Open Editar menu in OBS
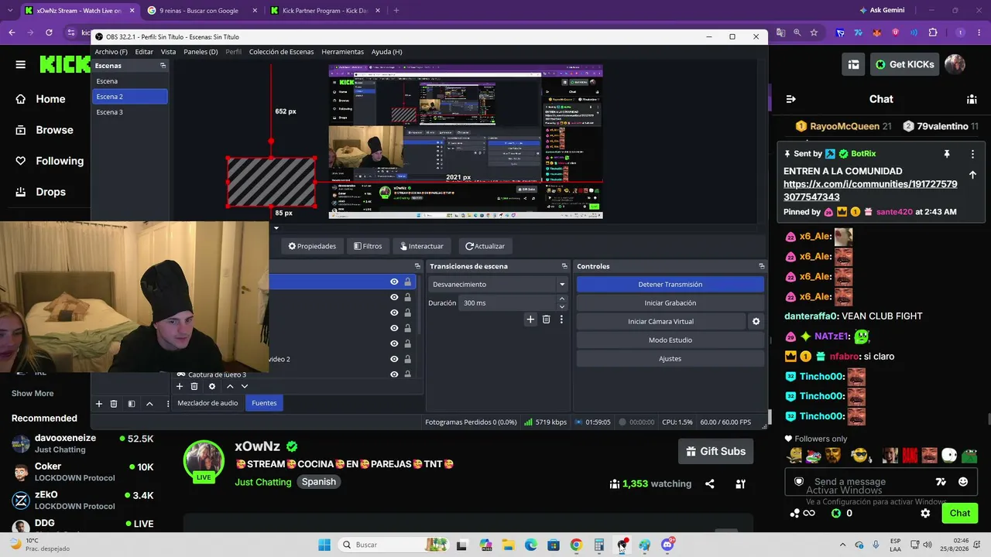The image size is (991, 557). click(144, 52)
